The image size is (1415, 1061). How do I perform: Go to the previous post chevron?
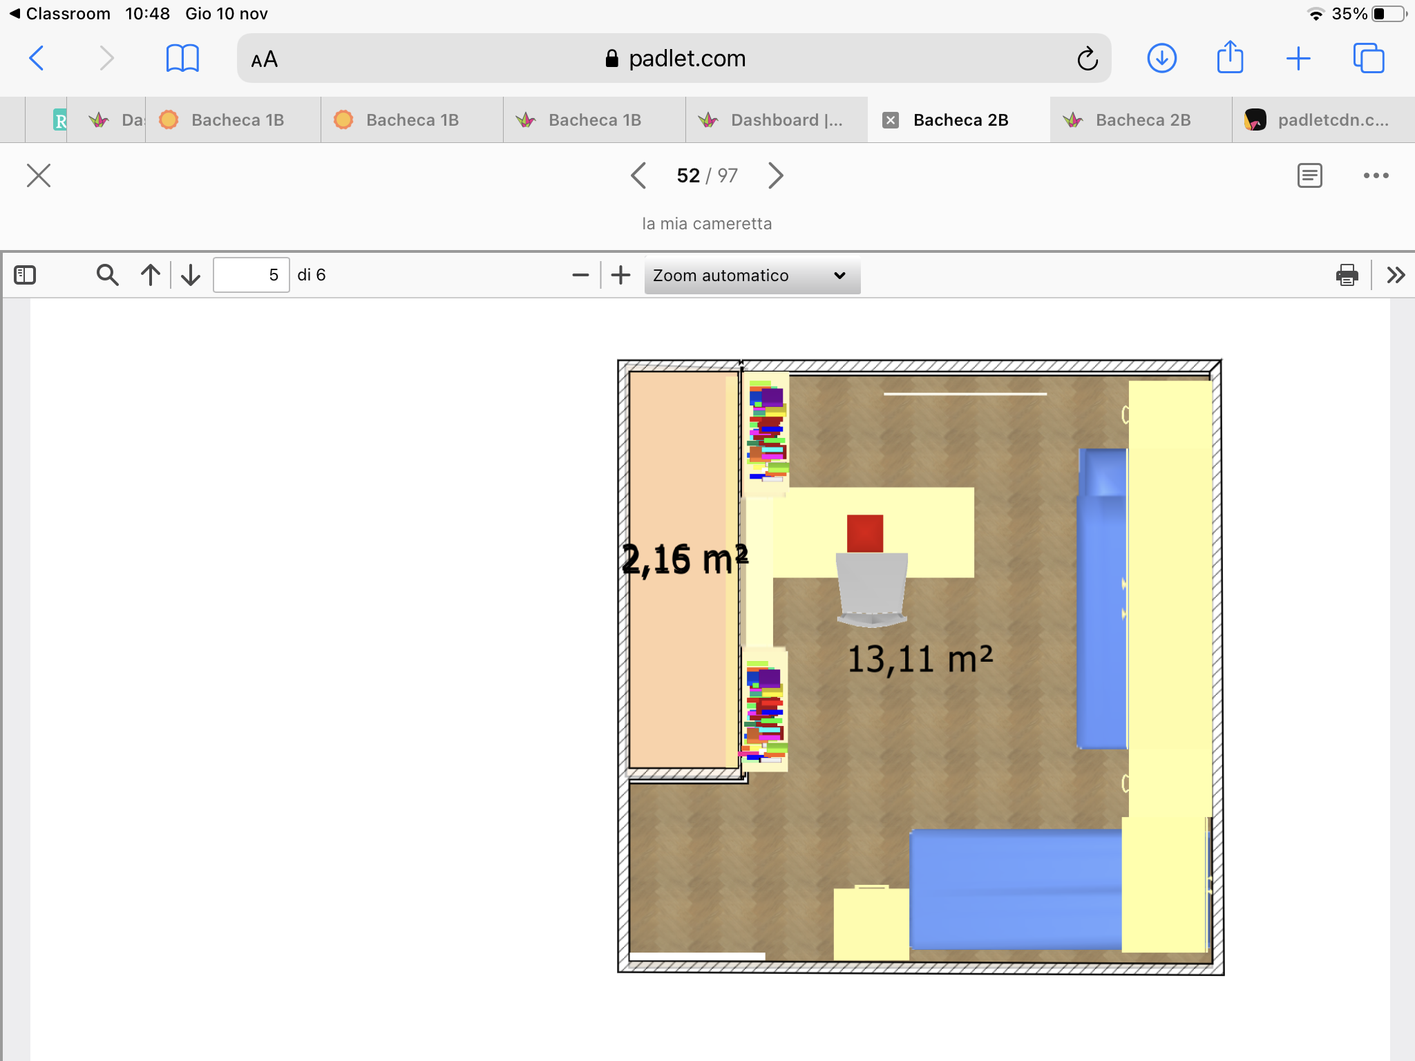click(639, 175)
